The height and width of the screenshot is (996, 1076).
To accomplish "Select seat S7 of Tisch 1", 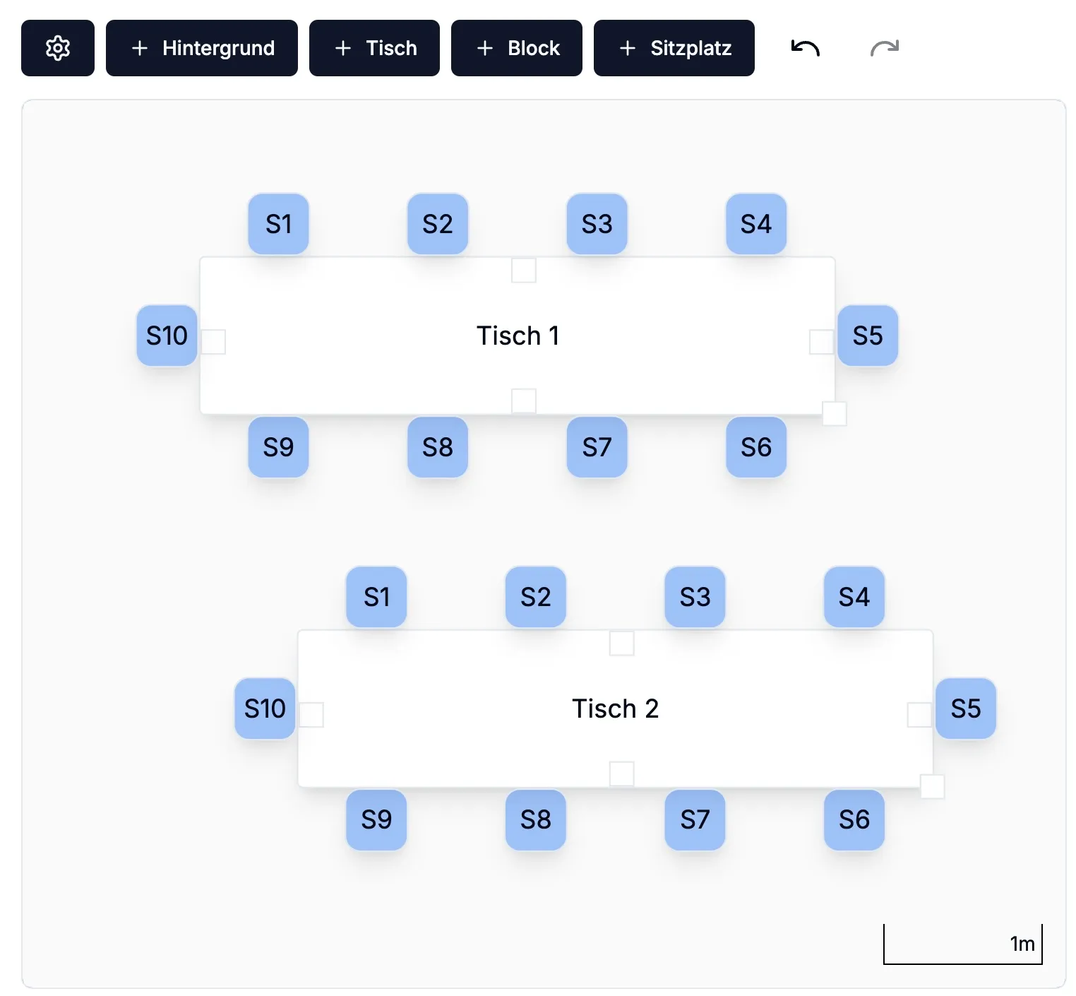I will (x=597, y=447).
